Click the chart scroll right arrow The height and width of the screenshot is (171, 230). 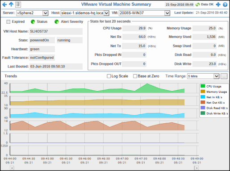(197, 168)
